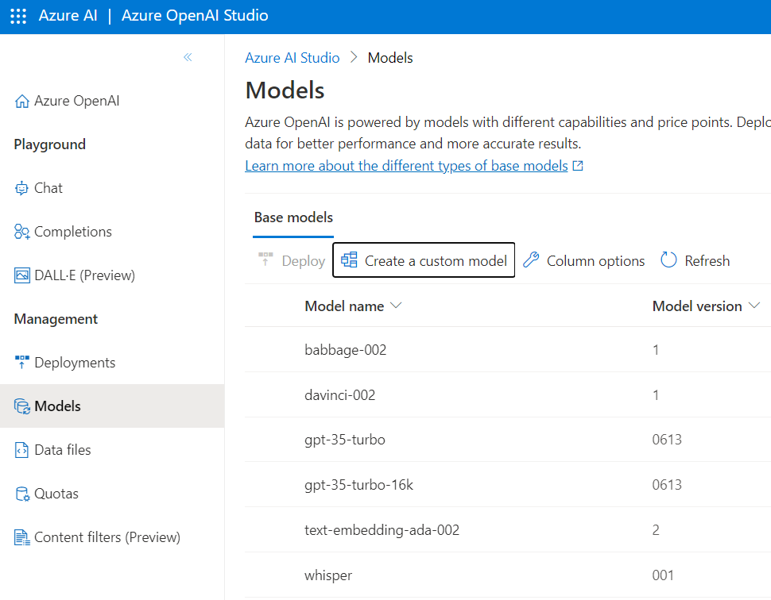Viewport: 771px width, 600px height.
Task: Select the Models sidebar label
Action: 57,406
